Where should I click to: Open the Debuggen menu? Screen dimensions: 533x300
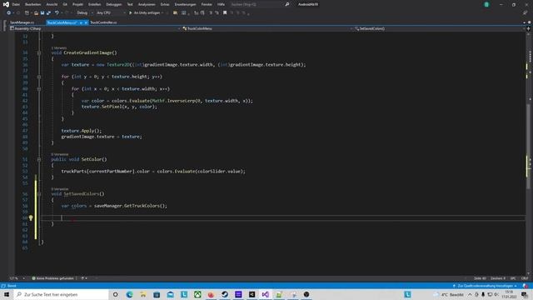(113, 4)
